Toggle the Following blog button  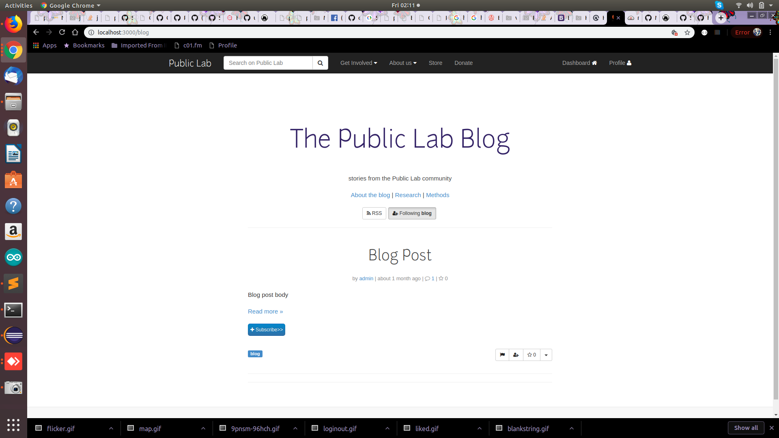[412, 213]
